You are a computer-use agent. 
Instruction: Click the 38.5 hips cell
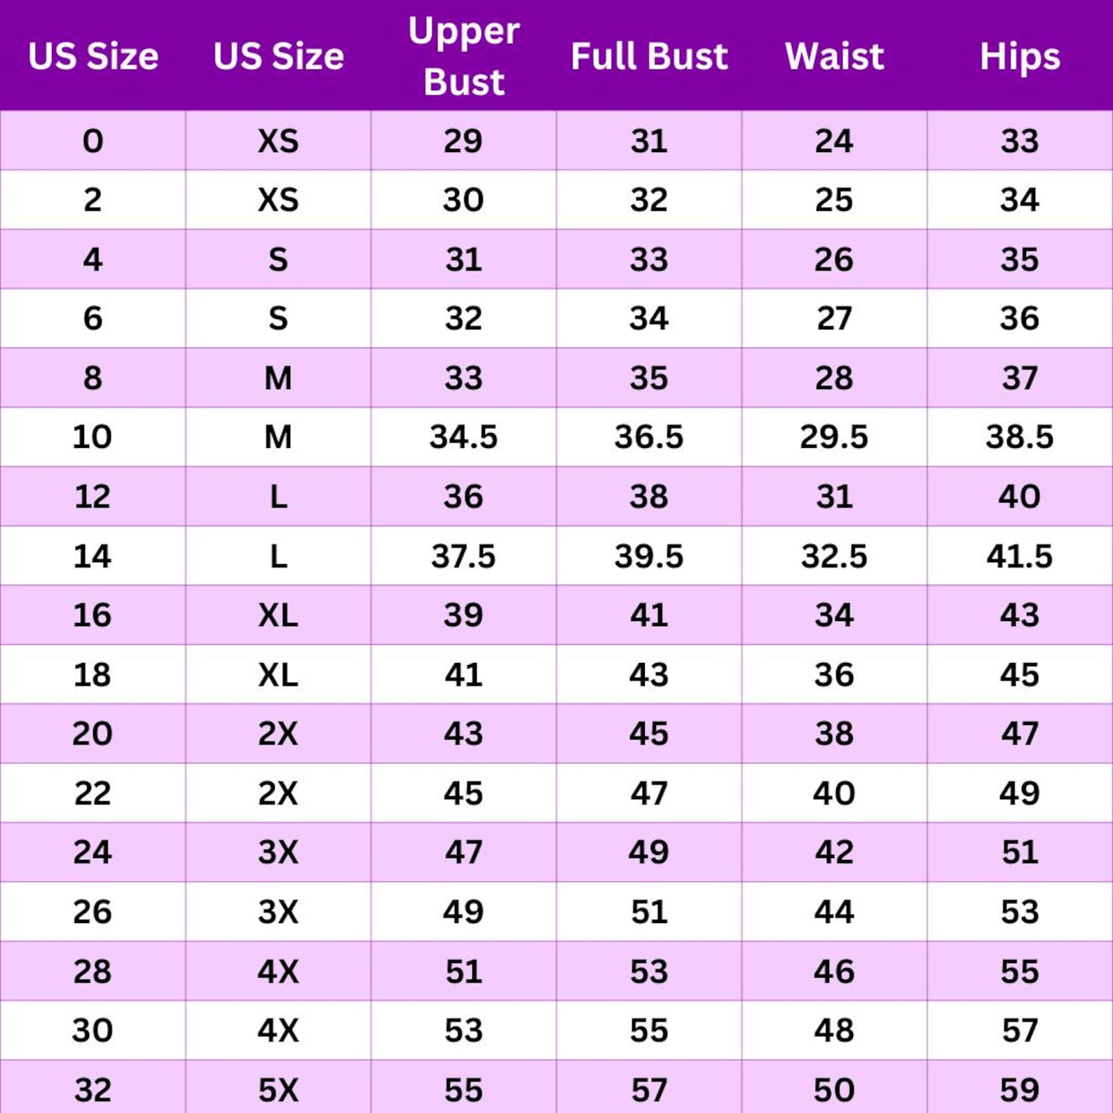1020,437
